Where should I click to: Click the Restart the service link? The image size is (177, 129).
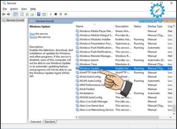(33, 37)
